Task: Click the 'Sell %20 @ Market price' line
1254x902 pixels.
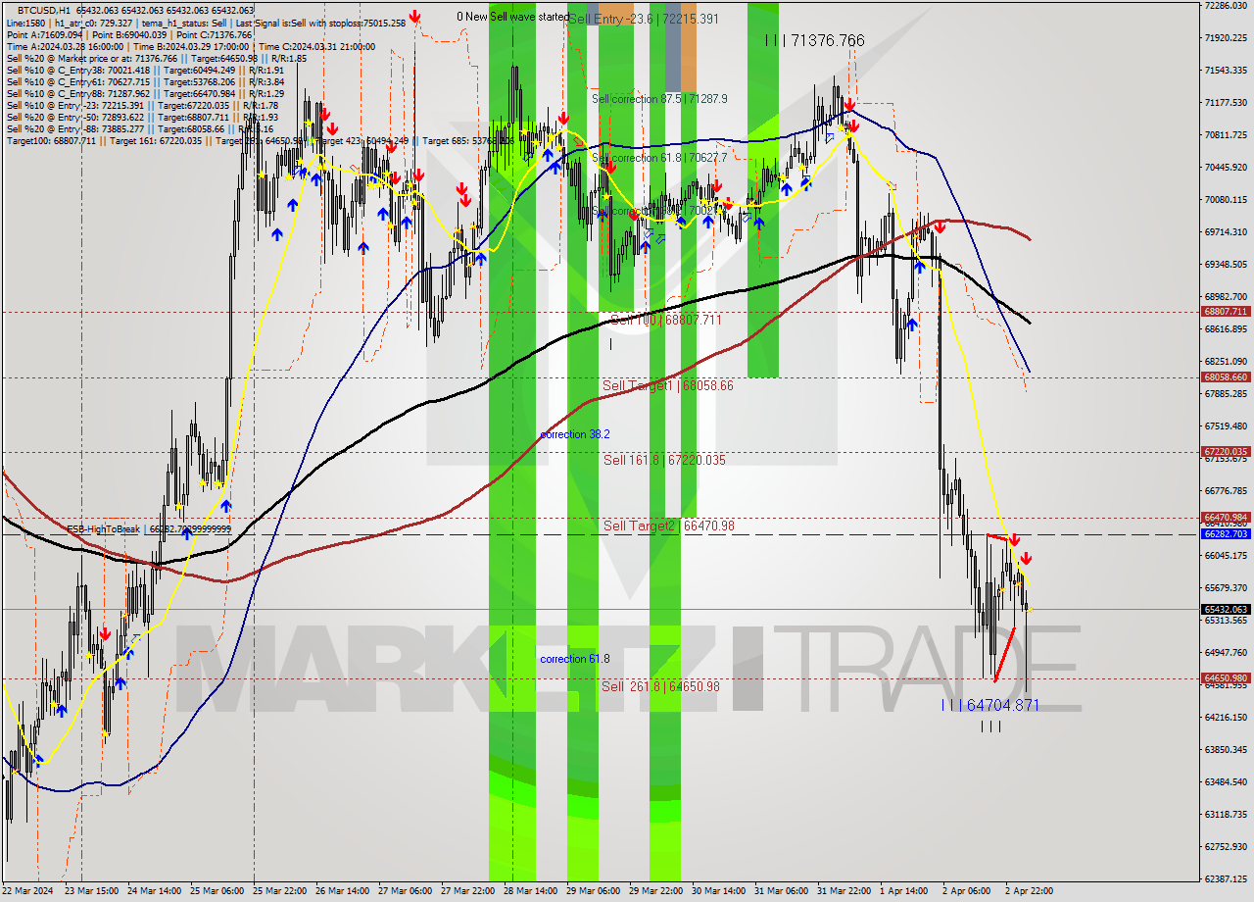Action: 157,58
